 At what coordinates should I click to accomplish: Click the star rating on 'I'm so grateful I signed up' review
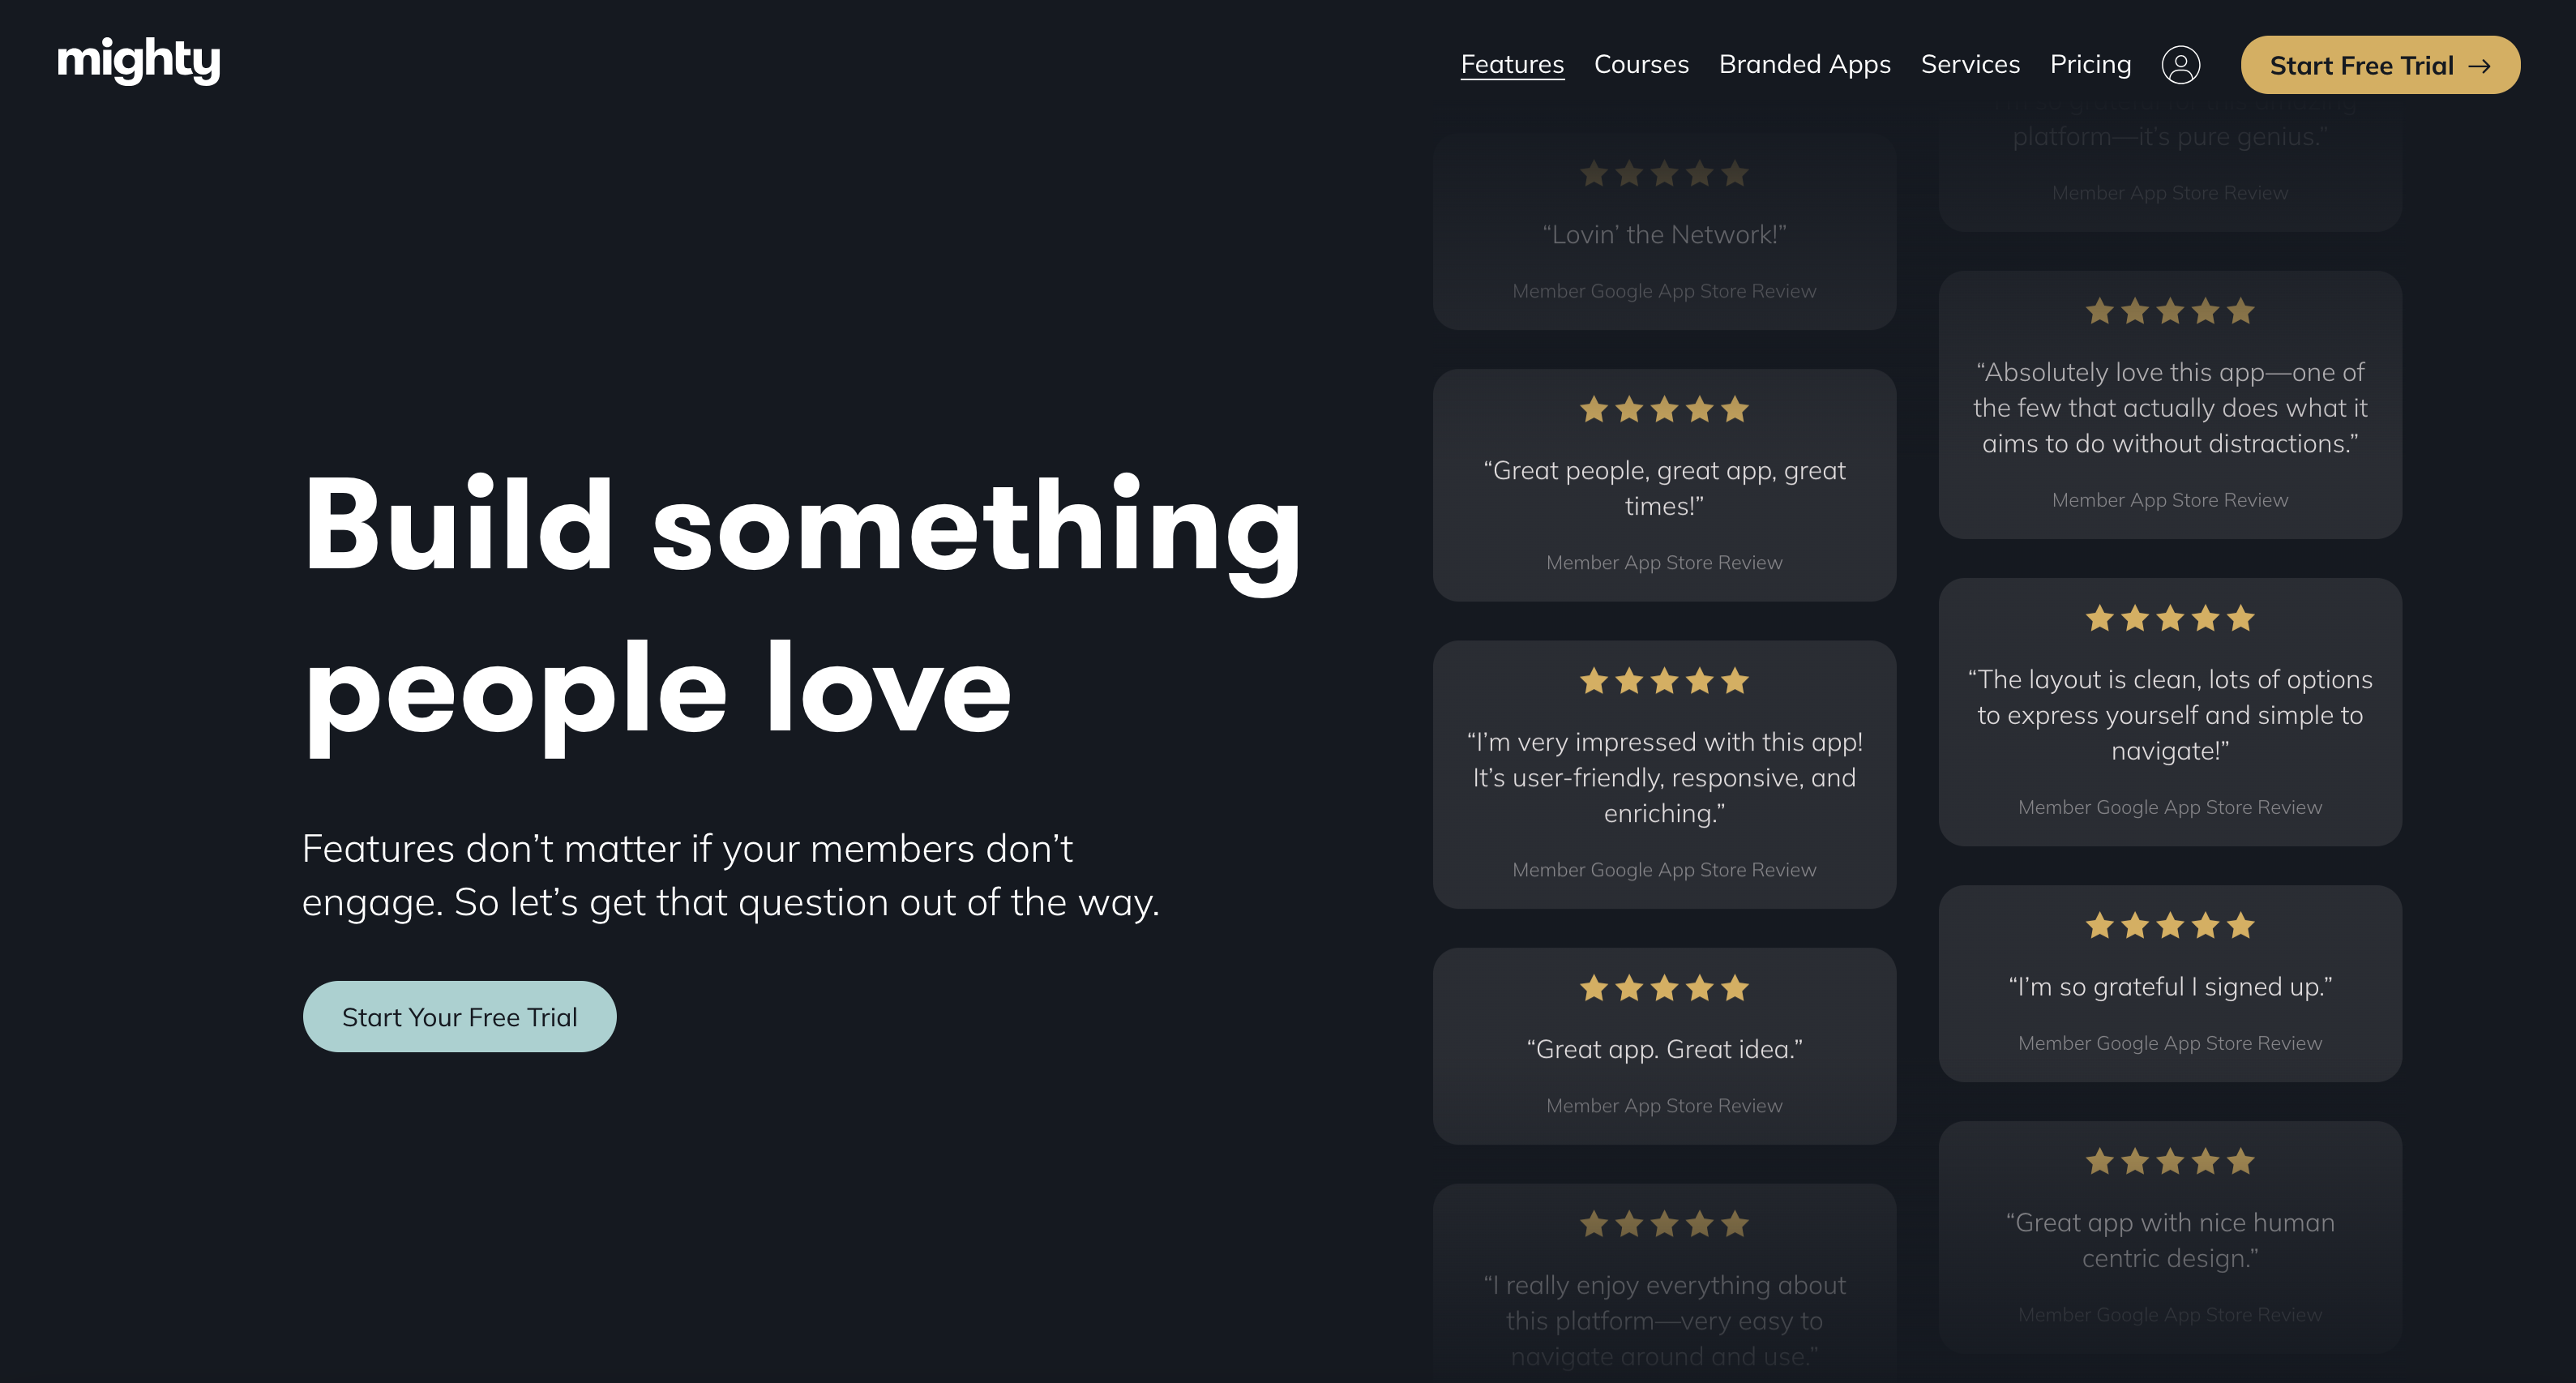pyautogui.click(x=2169, y=925)
